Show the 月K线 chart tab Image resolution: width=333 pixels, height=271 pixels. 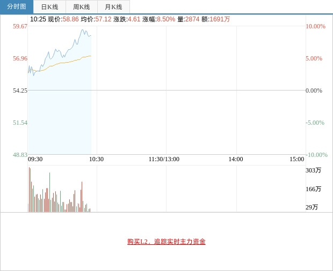pos(113,7)
